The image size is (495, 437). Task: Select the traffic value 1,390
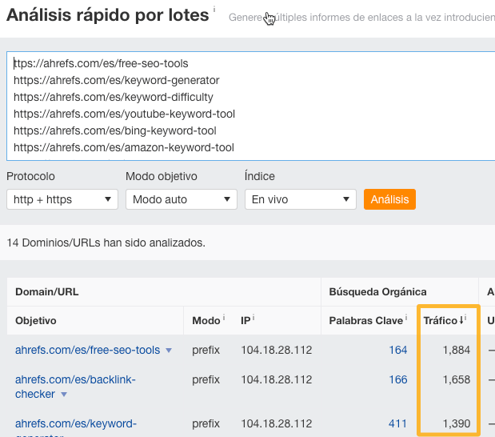[457, 423]
